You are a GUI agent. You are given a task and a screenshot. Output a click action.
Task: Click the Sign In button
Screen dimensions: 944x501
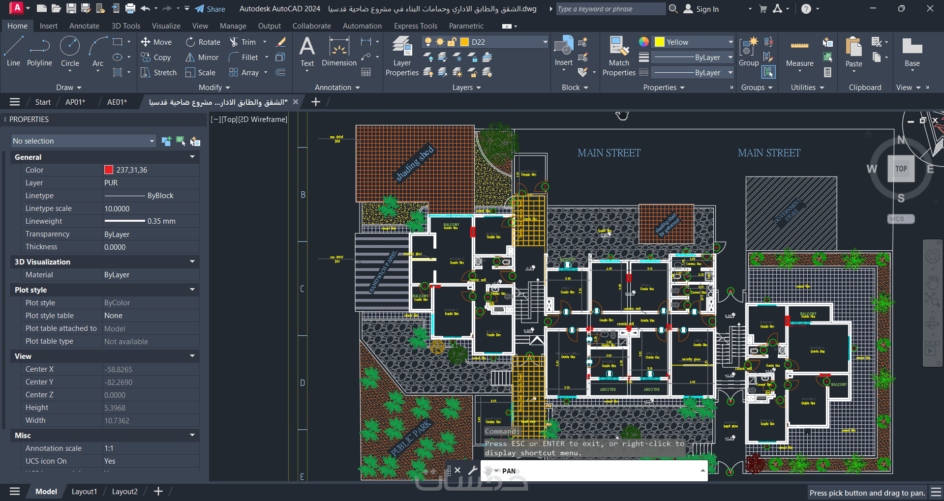tap(701, 9)
